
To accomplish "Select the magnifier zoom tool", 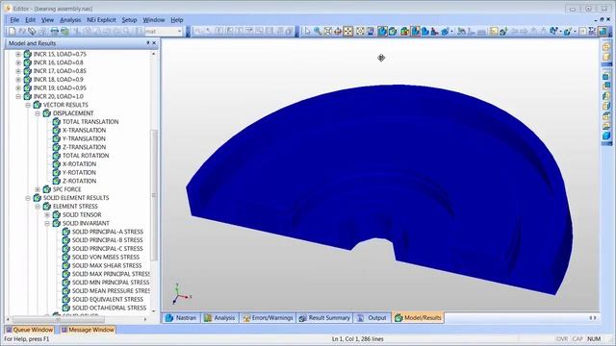I will coord(318,32).
